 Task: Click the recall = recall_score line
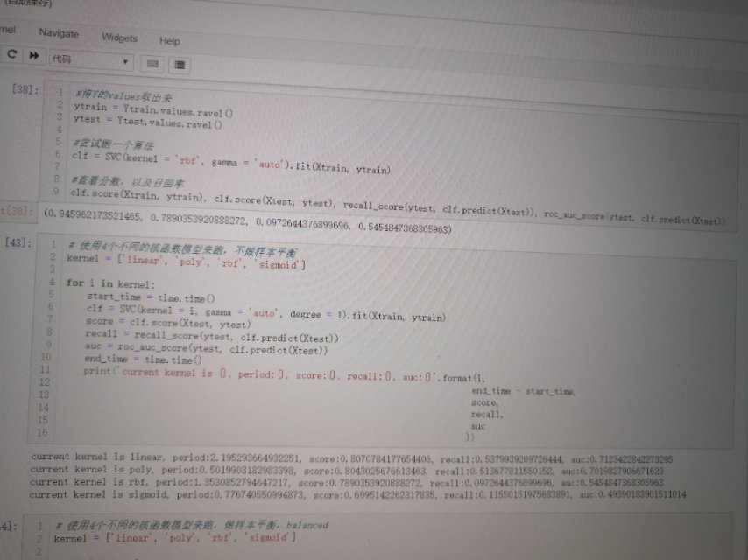point(212,336)
